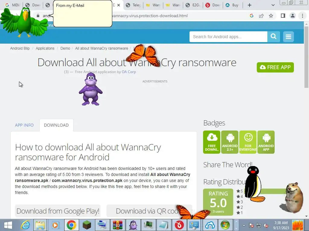Click the page vertical scrollbar thumb

307,57
